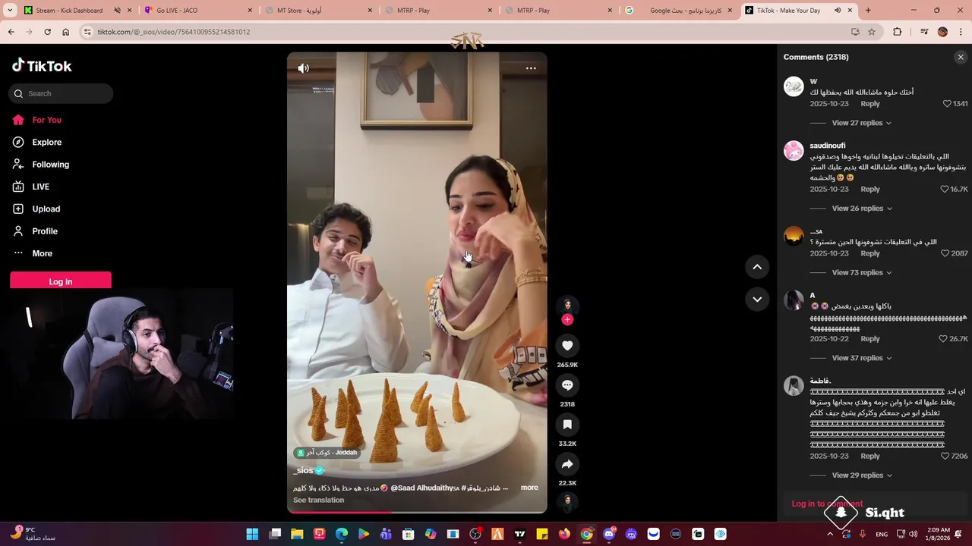The width and height of the screenshot is (972, 546).
Task: Open saudinoufi's pink avatar
Action: (794, 151)
